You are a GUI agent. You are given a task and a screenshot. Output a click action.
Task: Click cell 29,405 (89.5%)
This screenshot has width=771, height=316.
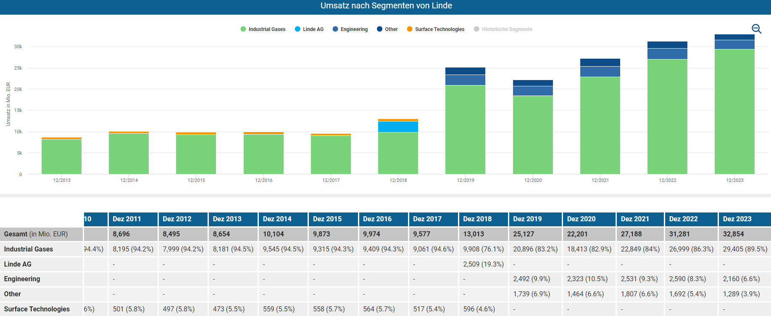coord(745,249)
